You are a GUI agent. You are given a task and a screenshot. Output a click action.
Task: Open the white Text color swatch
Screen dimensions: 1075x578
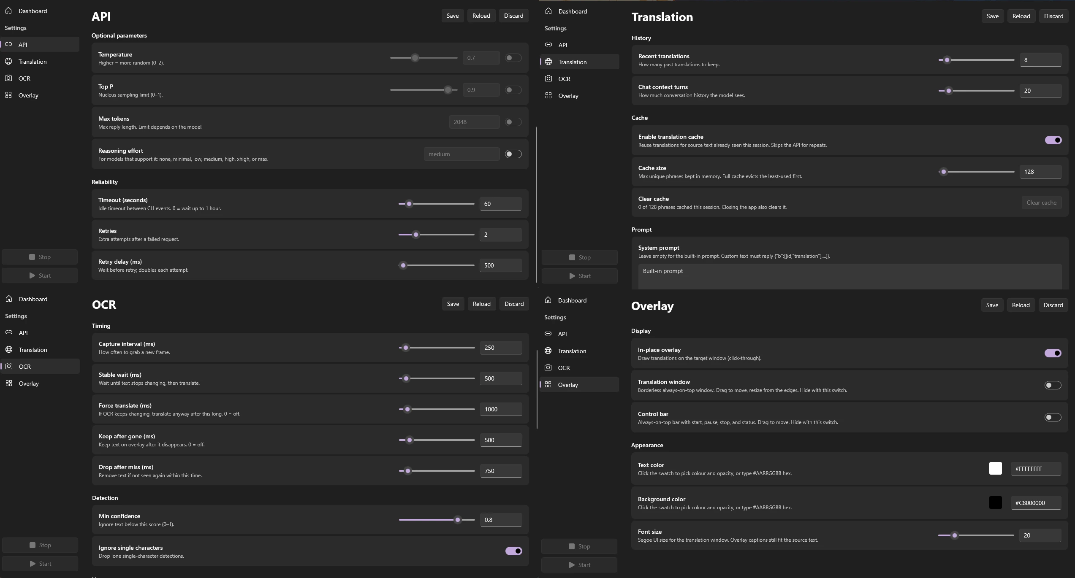995,468
